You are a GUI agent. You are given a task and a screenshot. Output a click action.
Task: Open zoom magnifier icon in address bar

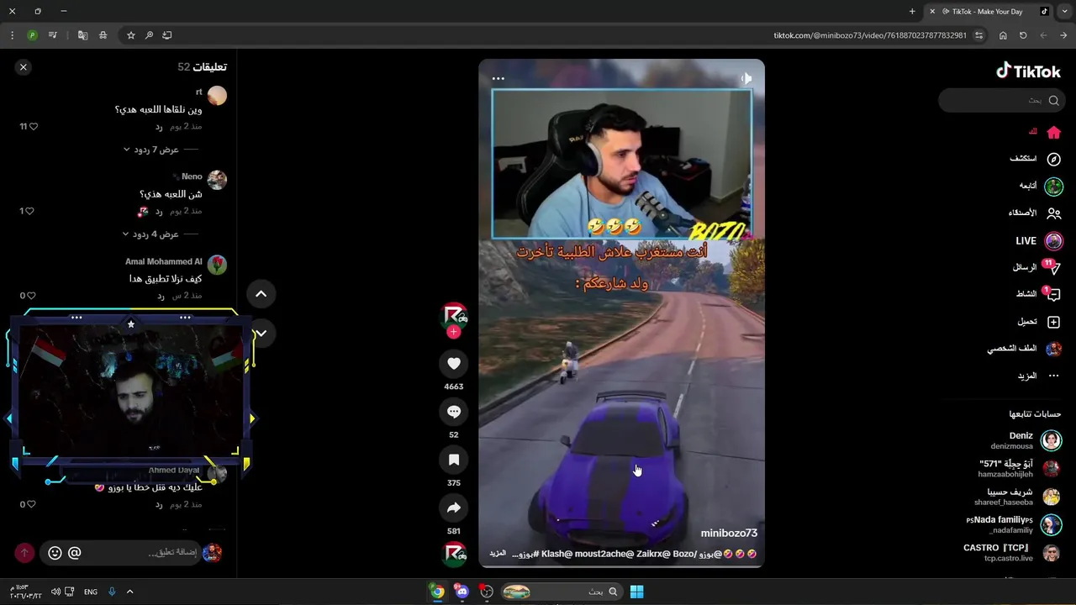tap(149, 35)
